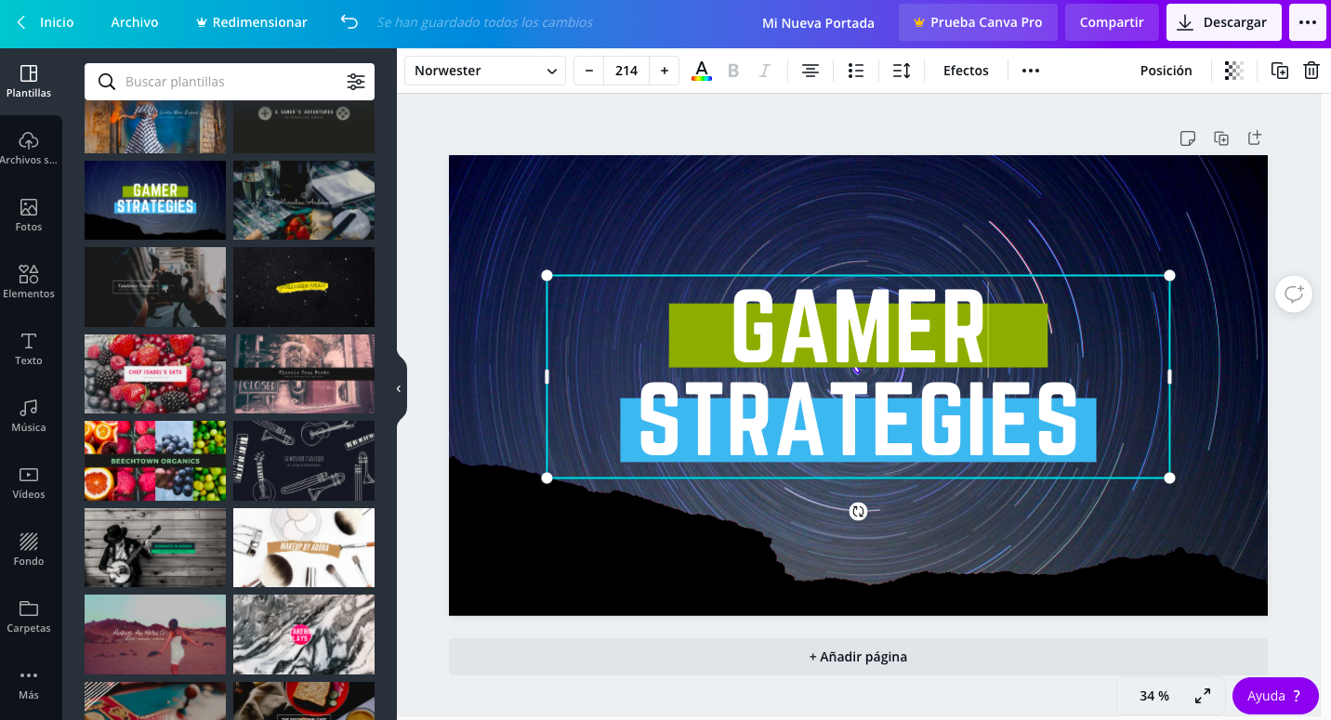Image resolution: width=1331 pixels, height=720 pixels.
Task: Open the more actions ellipsis menu
Action: coord(1308,22)
